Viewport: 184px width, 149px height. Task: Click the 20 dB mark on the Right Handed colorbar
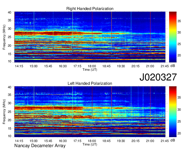click(179, 55)
